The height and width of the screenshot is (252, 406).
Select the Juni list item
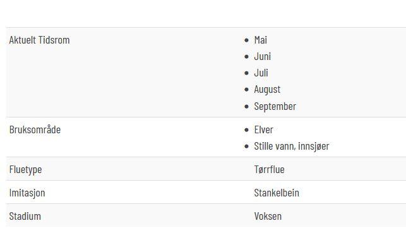point(262,56)
